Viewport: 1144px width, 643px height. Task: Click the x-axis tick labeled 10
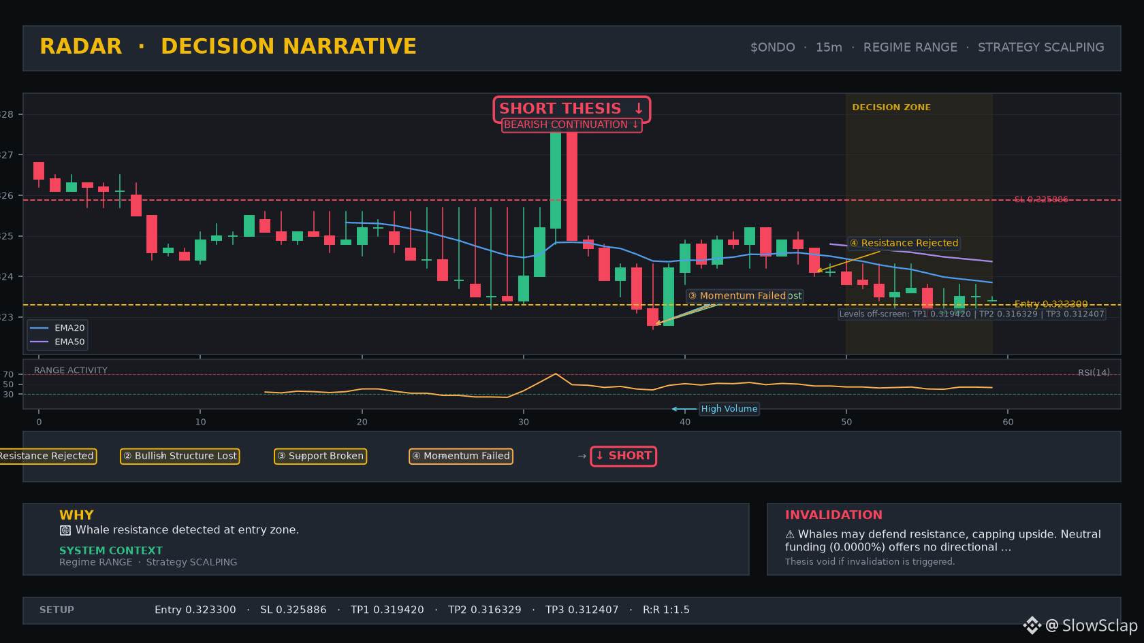pos(200,422)
